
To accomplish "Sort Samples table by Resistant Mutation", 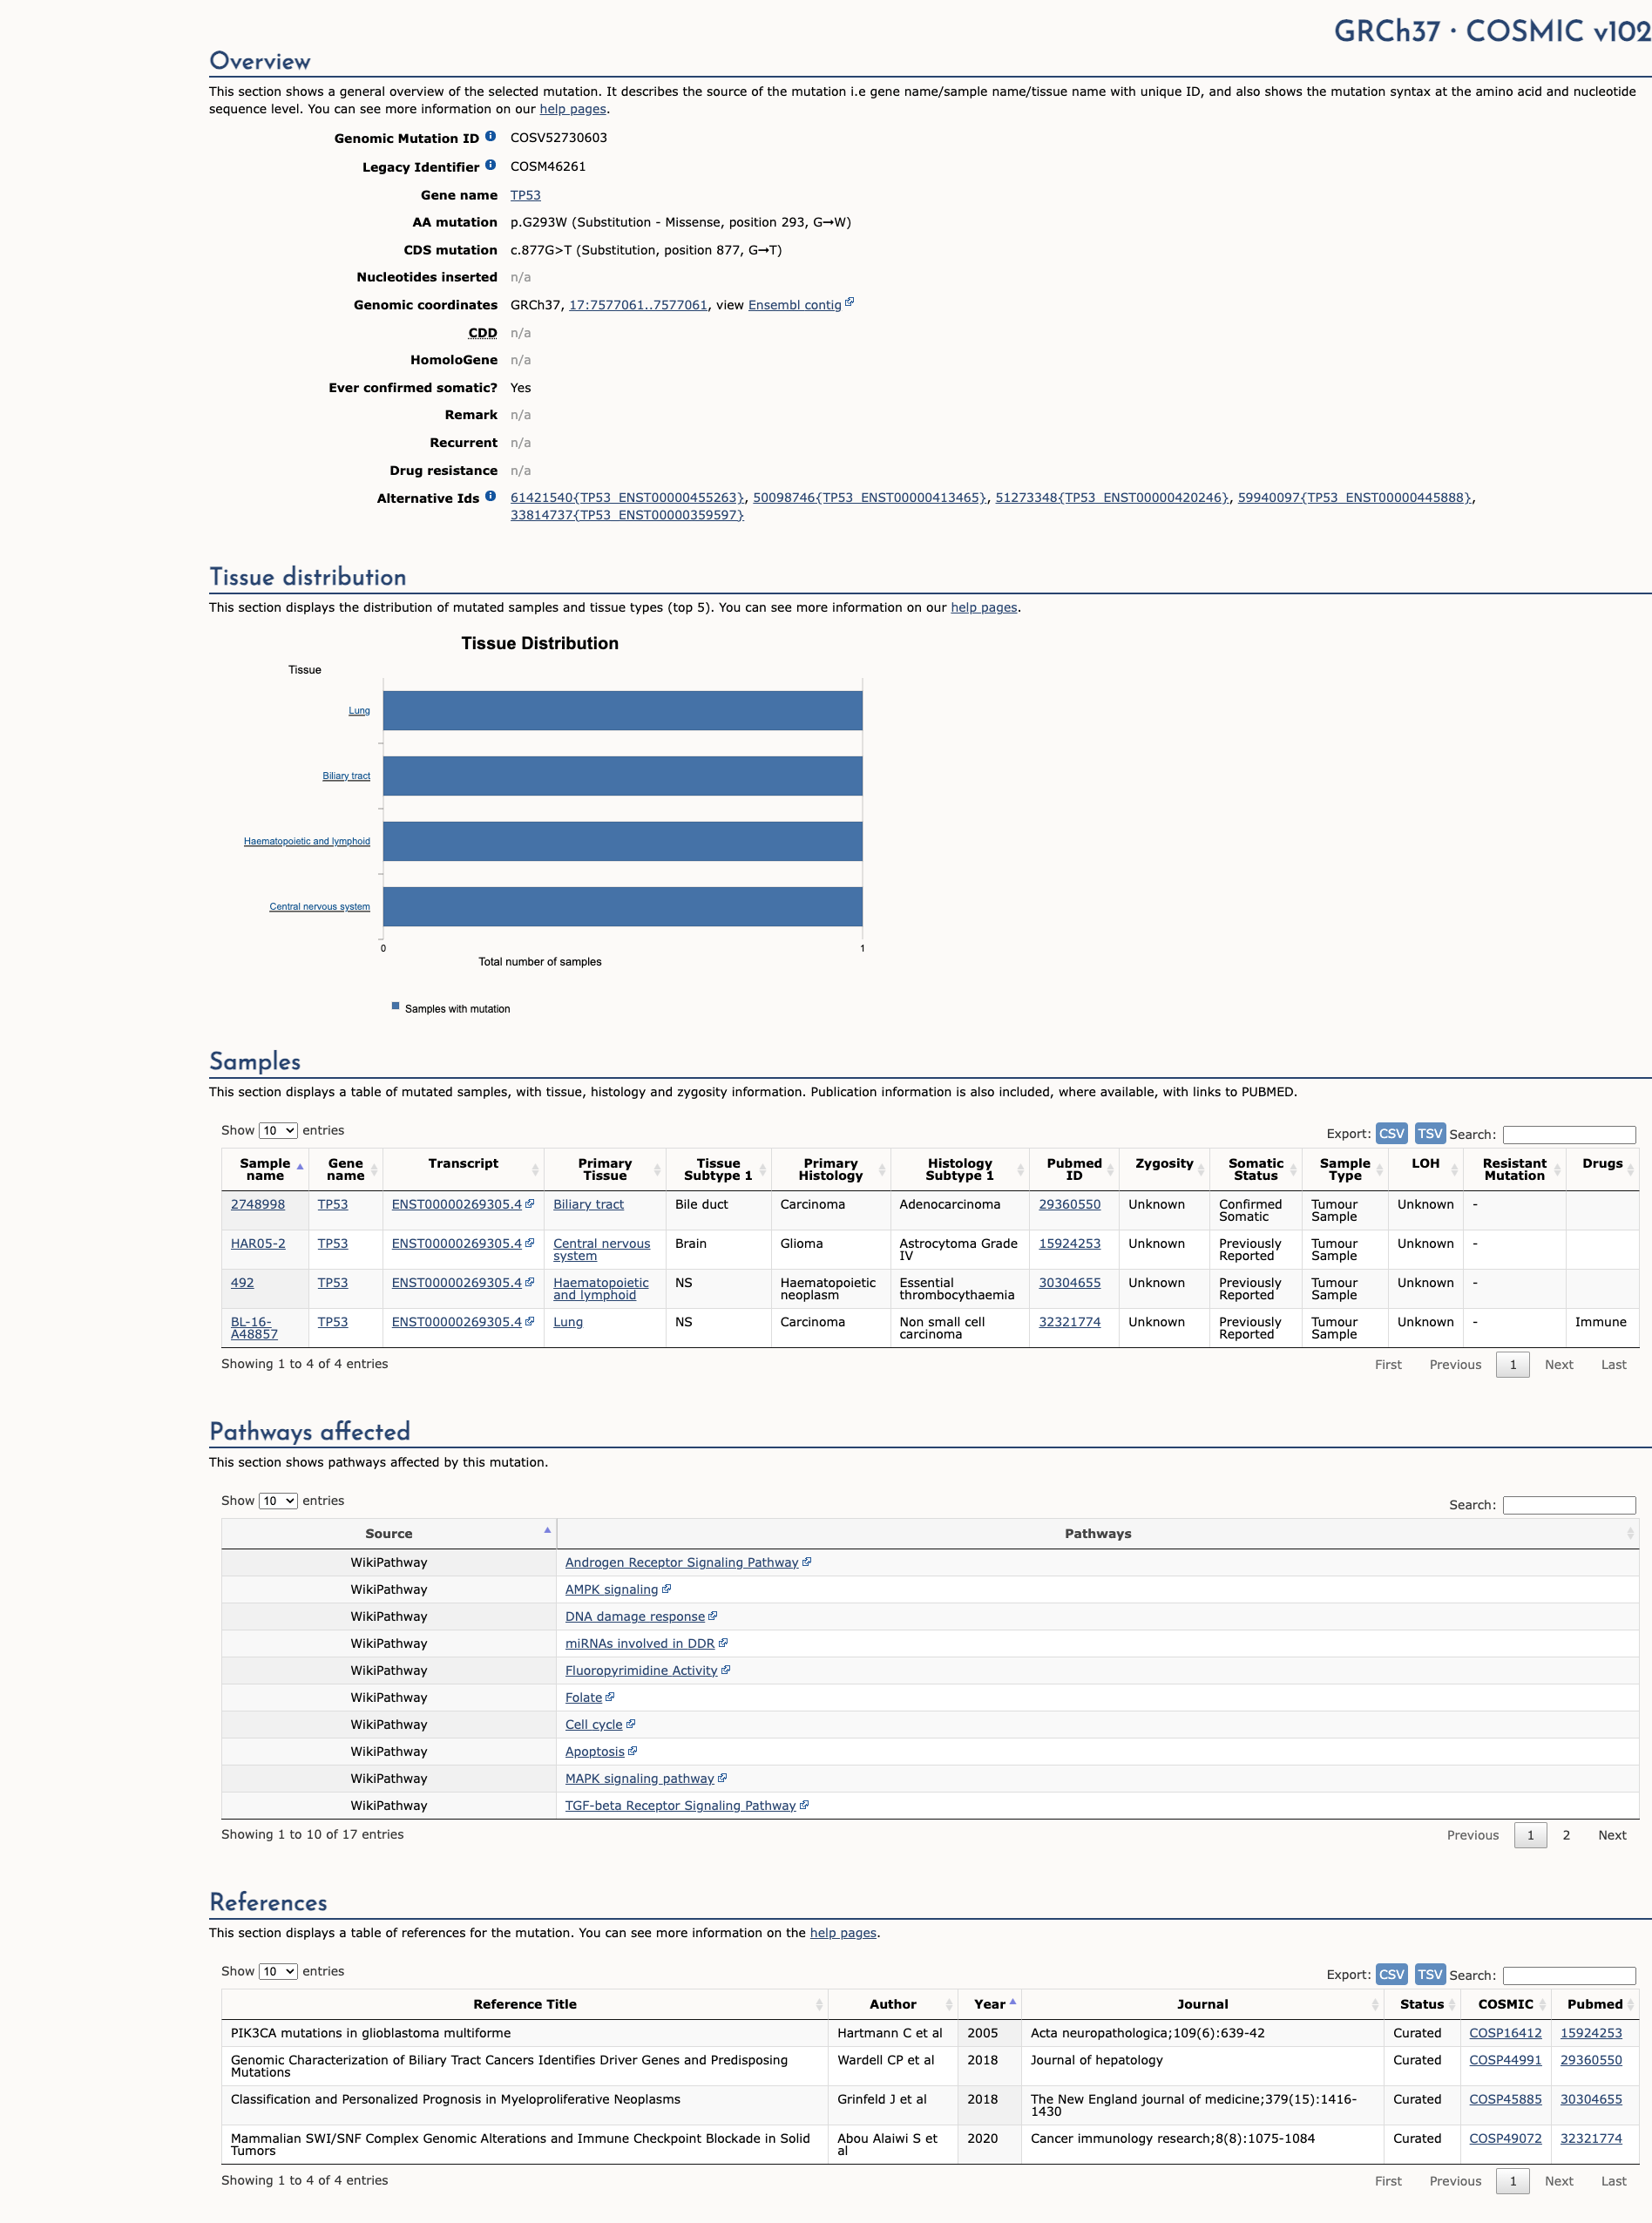I will pos(1514,1170).
